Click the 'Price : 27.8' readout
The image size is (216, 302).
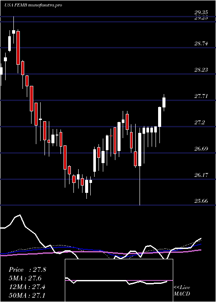tap(27, 270)
